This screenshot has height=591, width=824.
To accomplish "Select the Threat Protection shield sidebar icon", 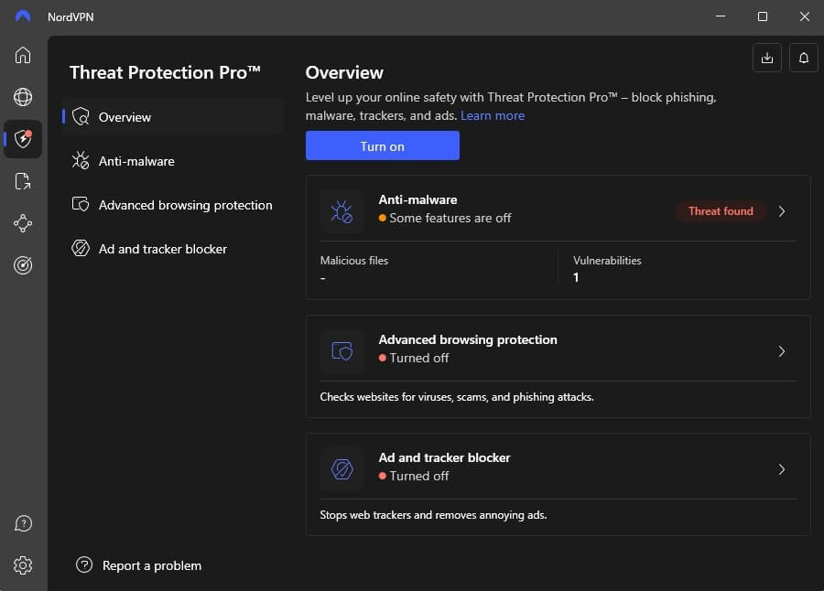I will tap(23, 139).
